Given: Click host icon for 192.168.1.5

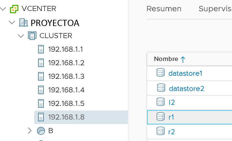Looking at the screenshot, I should point(41,103).
